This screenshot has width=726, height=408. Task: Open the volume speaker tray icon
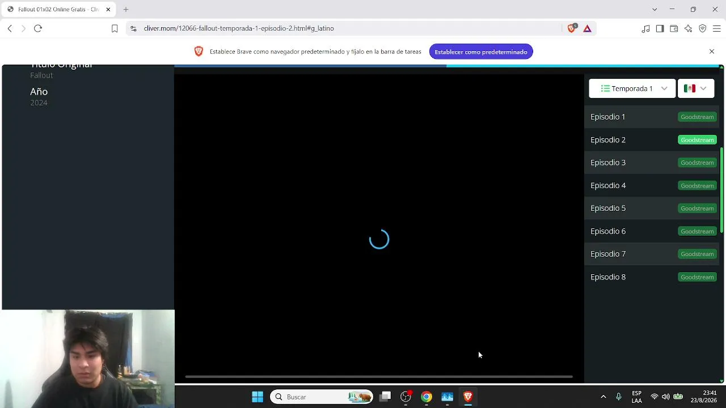pos(666,397)
